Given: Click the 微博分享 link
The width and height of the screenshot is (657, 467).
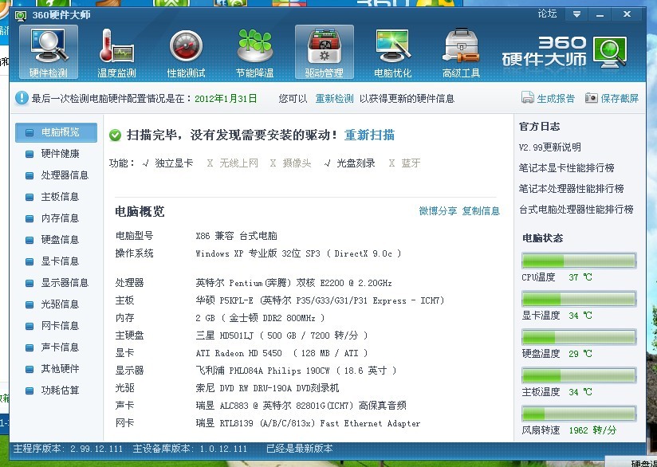Looking at the screenshot, I should coord(438,210).
